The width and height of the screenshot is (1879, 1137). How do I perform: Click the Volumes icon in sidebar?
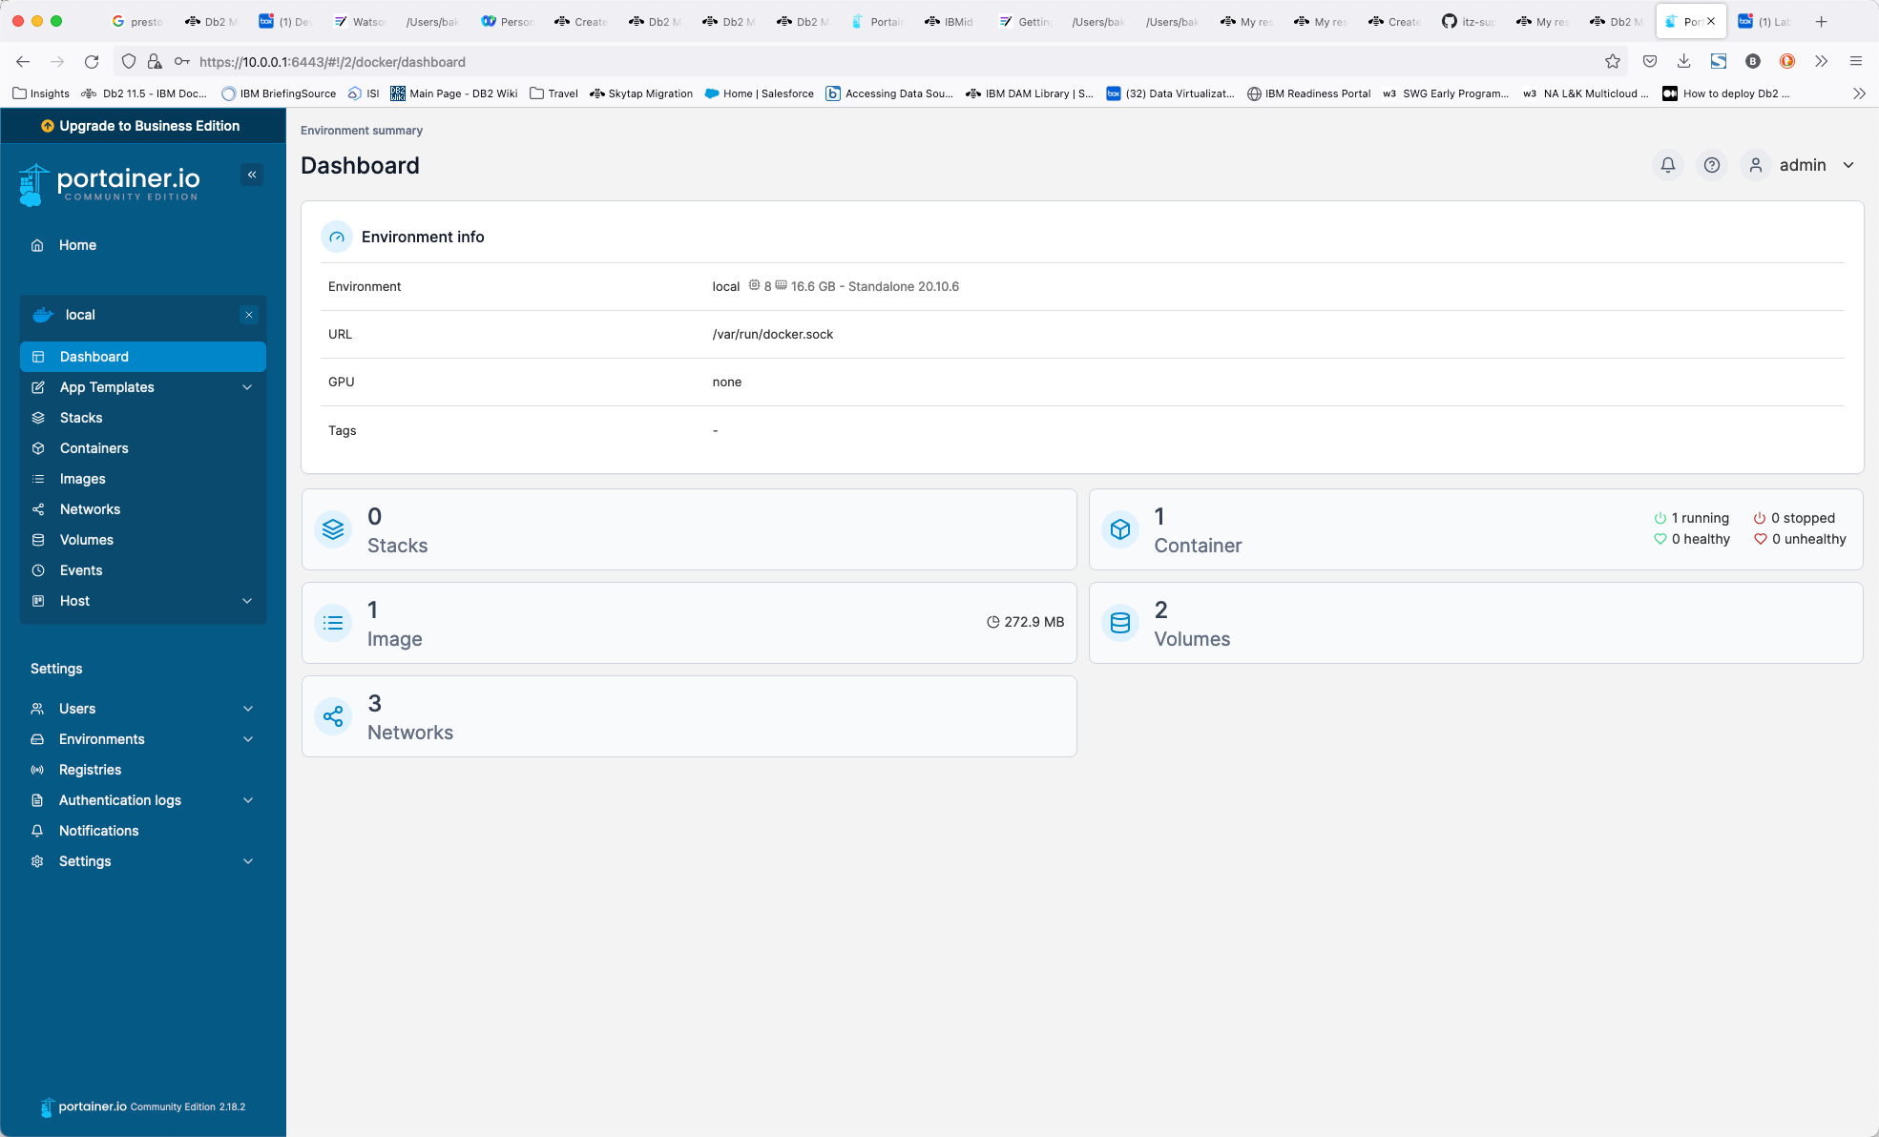click(x=37, y=539)
